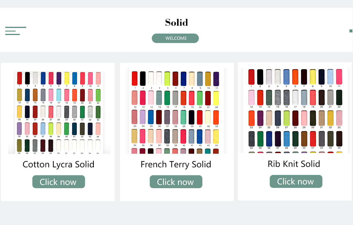The image size is (353, 225).
Task: Open the Rib Knit color chart image
Action: click(295, 111)
